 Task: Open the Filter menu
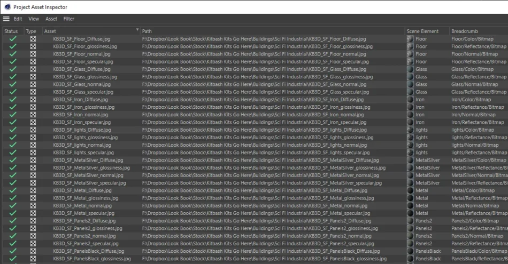click(x=68, y=19)
